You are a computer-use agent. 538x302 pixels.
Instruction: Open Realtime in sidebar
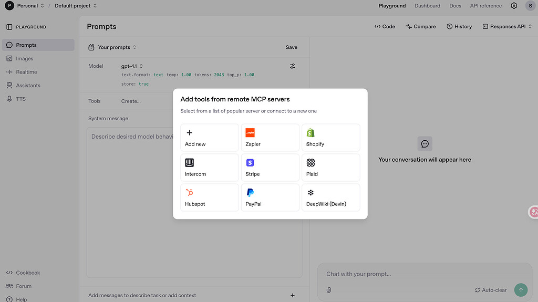[x=38, y=72]
